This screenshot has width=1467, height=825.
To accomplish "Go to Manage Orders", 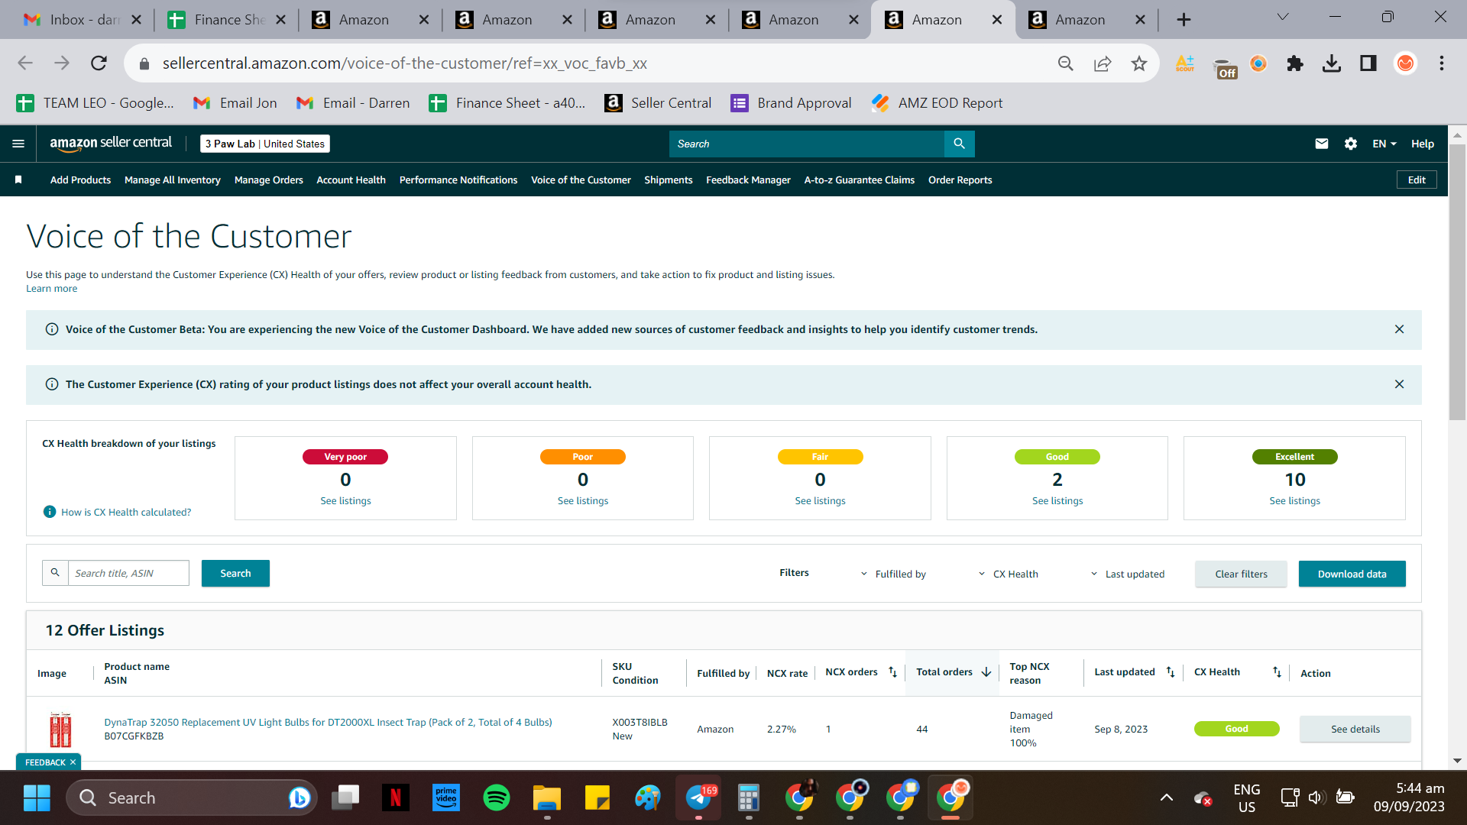I will pyautogui.click(x=269, y=180).
